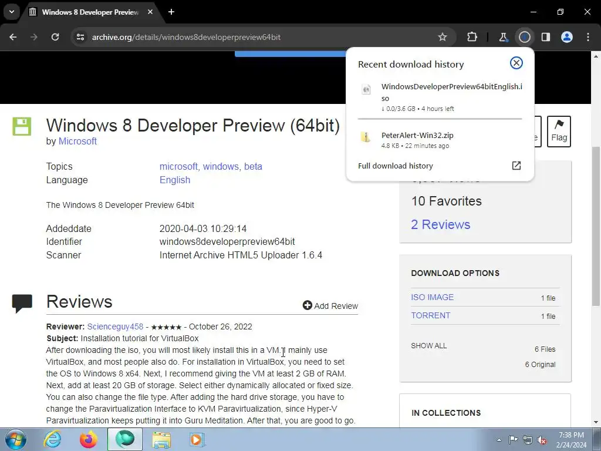
Task: Go back to the previous page
Action: (x=13, y=37)
